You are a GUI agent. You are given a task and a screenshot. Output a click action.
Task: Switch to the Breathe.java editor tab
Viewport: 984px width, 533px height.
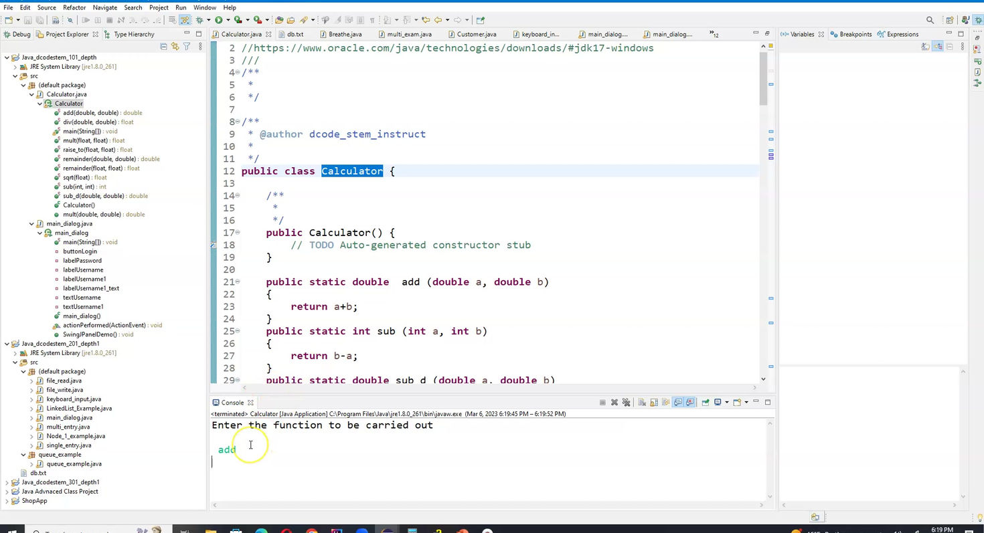click(x=345, y=34)
